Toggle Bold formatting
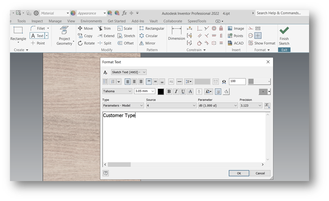This screenshot has width=329, height=201. pyautogui.click(x=169, y=91)
